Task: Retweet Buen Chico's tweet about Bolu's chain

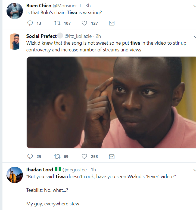Action: pyautogui.click(x=57, y=23)
